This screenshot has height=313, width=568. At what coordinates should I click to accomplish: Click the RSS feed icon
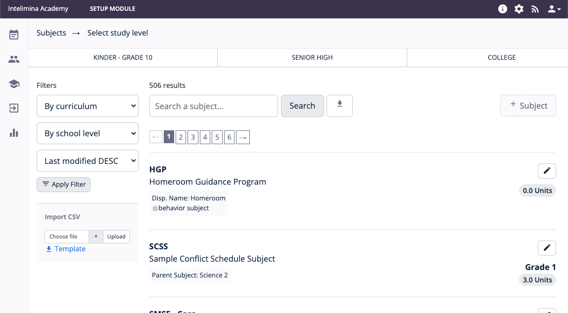click(x=535, y=9)
